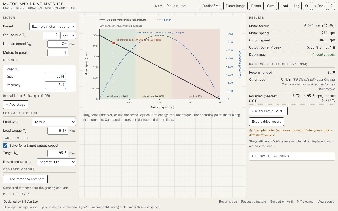Toggle Solve for a target output speed
Screen dimensions: 338x211
pyautogui.click(x=5, y=146)
